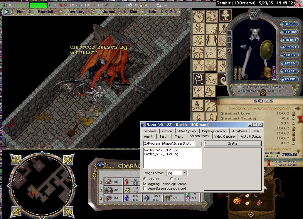Image resolution: width=303 pixels, height=219 pixels.
Task: Switch to the Generale tab in Razor
Action: pyautogui.click(x=150, y=131)
